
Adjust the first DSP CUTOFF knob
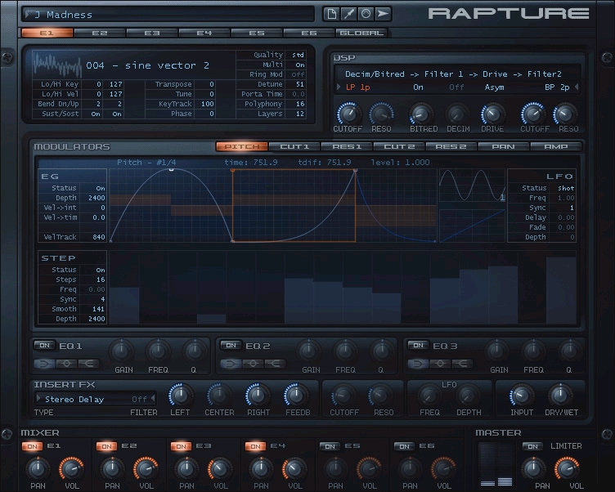pyautogui.click(x=348, y=114)
